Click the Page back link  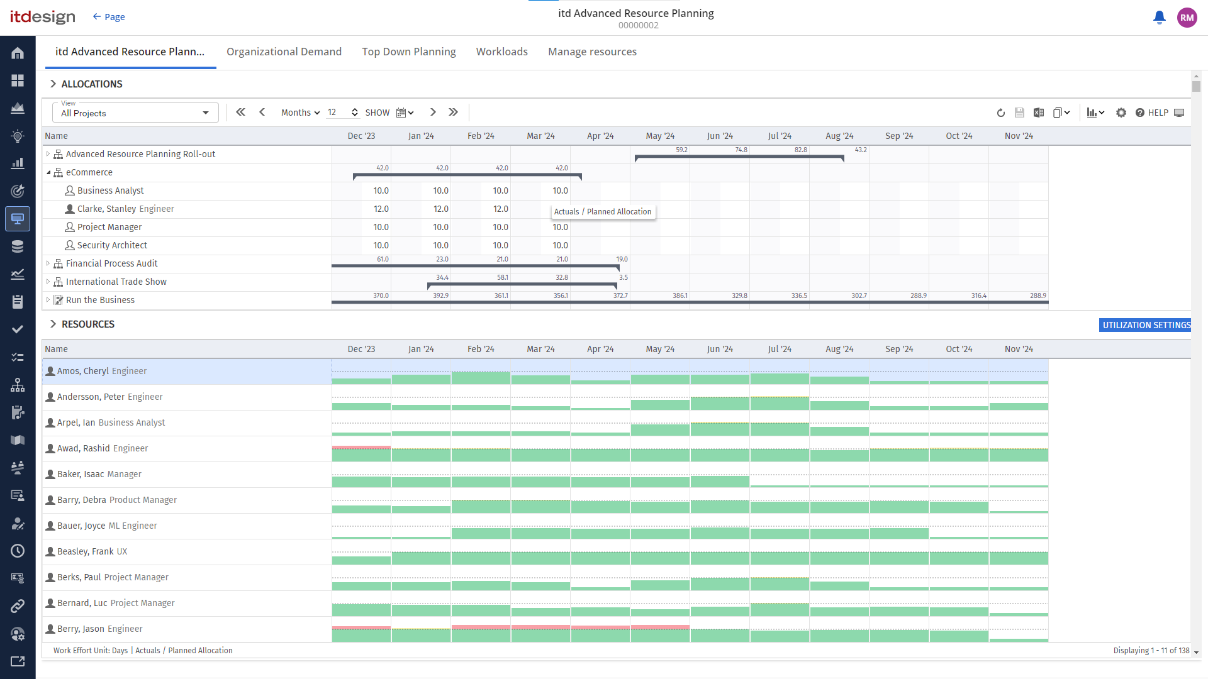pyautogui.click(x=109, y=17)
